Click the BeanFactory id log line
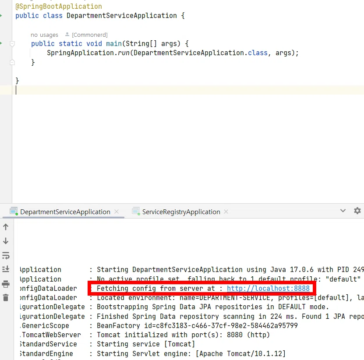 tap(197, 326)
